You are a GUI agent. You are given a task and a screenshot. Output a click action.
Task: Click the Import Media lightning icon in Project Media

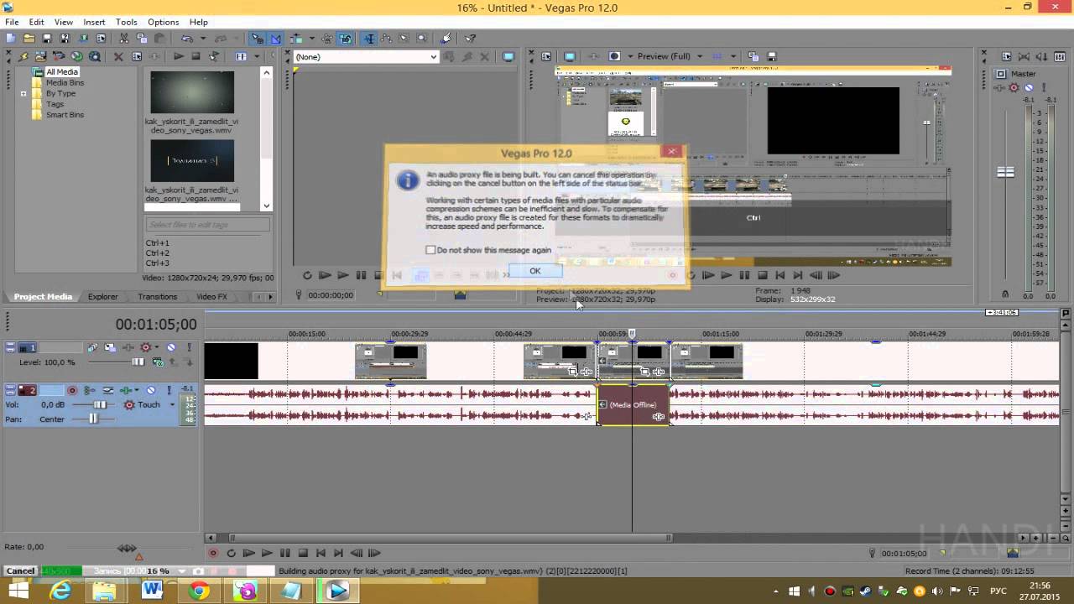(x=23, y=56)
